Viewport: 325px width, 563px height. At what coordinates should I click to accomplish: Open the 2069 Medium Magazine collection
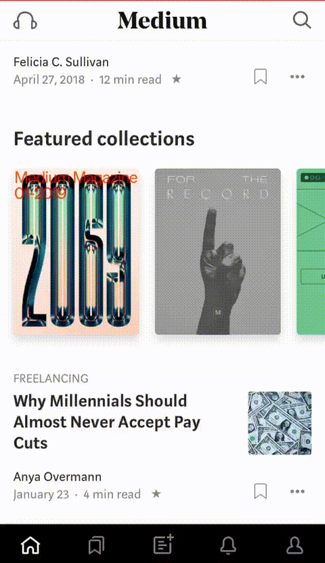[x=77, y=252]
